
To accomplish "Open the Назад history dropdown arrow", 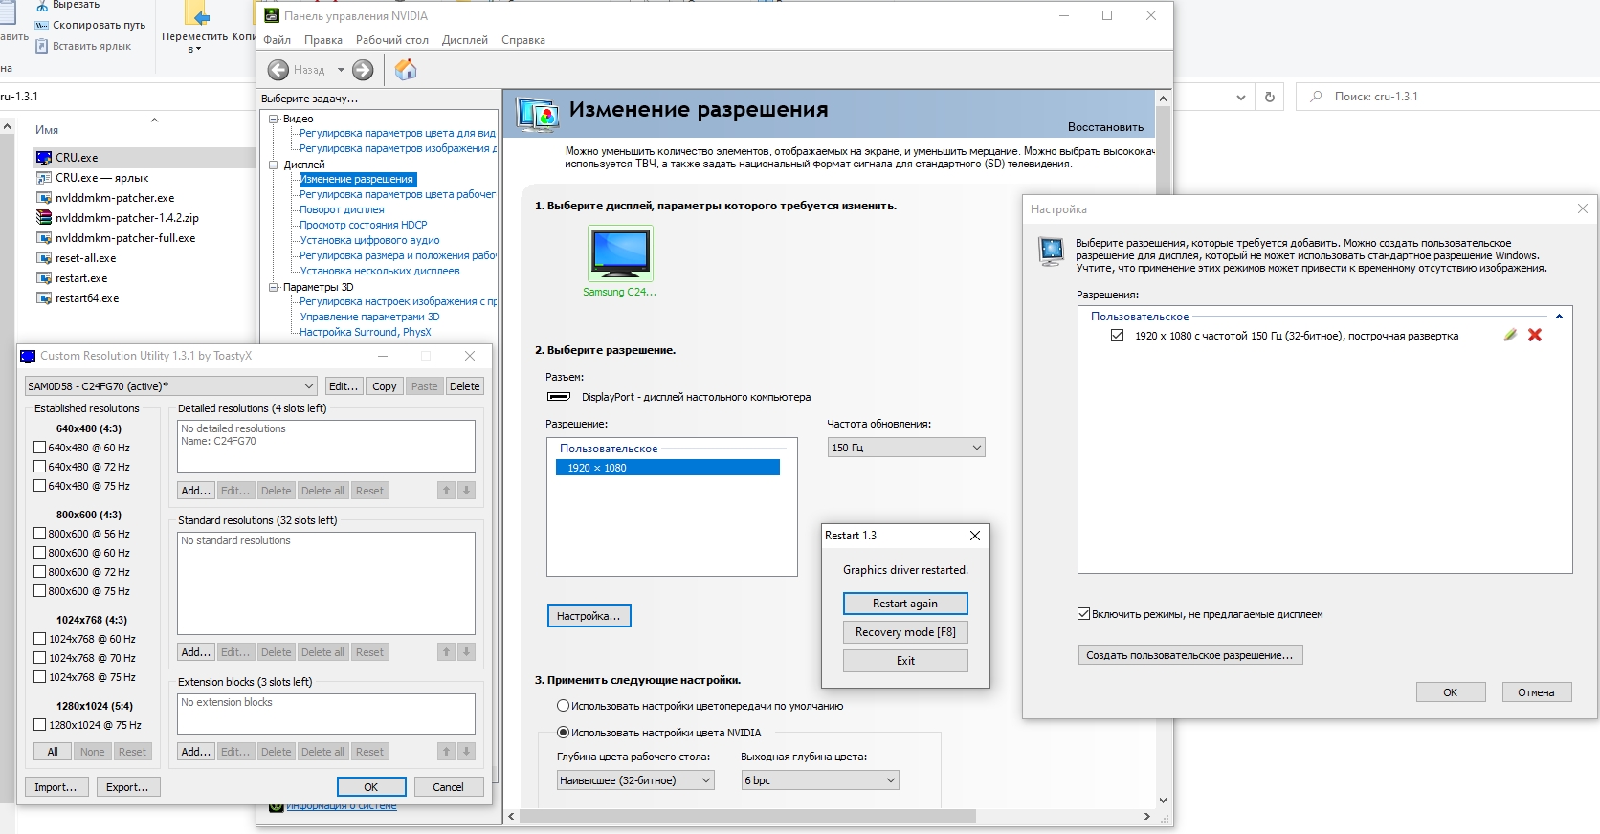I will 341,70.
